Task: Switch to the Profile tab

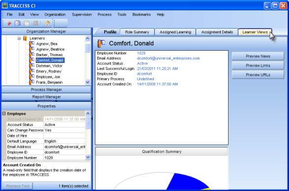Action: 110,32
